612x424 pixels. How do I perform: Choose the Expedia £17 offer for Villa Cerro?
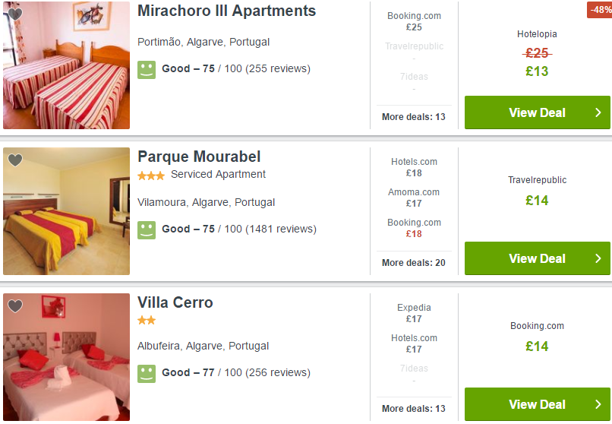(x=414, y=313)
